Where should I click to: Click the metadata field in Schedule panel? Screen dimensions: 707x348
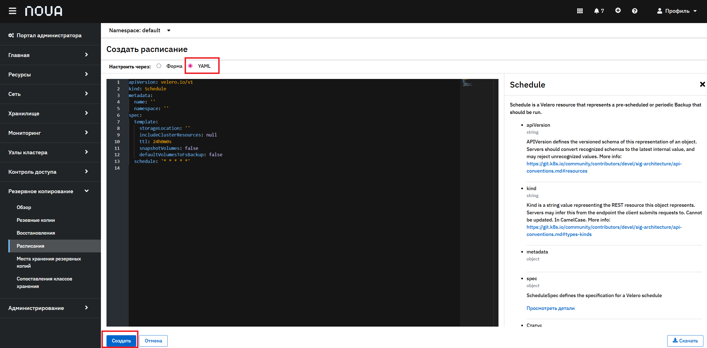537,252
